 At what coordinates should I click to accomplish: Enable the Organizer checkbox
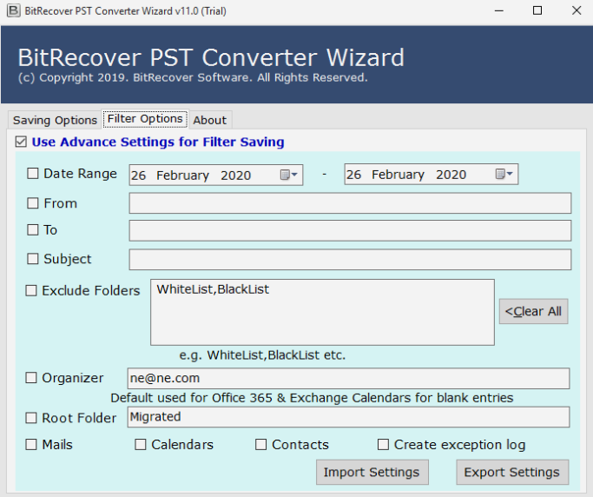pyautogui.click(x=31, y=378)
